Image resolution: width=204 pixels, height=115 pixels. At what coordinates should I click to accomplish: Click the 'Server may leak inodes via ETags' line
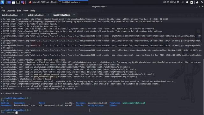click(x=84, y=19)
